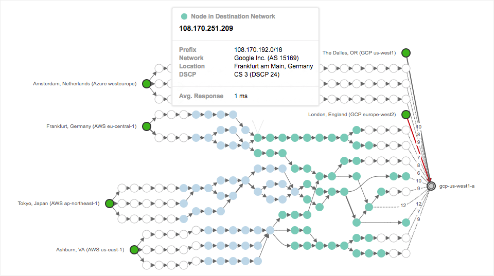This screenshot has height=276, width=494.
Task: Click The Dalles, OR green agent node
Action: tap(406, 52)
